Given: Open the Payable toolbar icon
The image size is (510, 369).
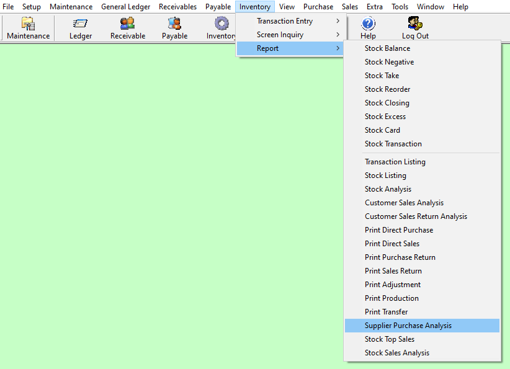Looking at the screenshot, I should (x=175, y=29).
